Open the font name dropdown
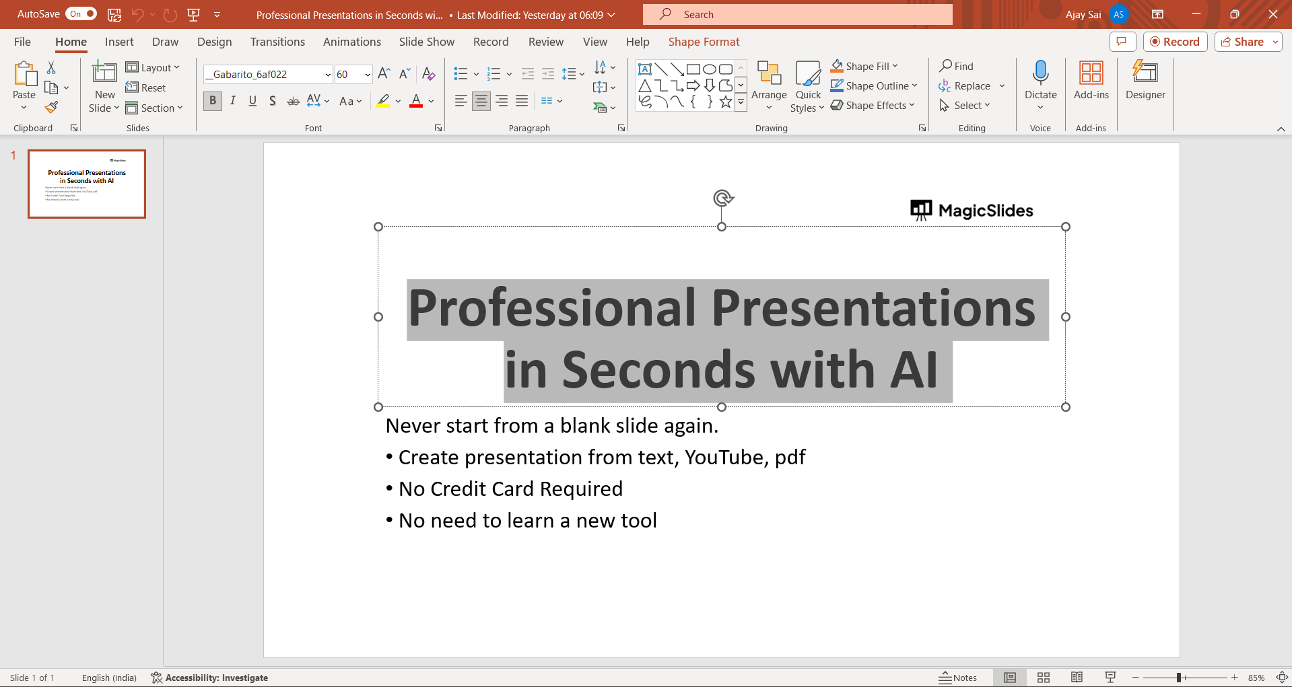This screenshot has height=687, width=1292. (x=328, y=75)
